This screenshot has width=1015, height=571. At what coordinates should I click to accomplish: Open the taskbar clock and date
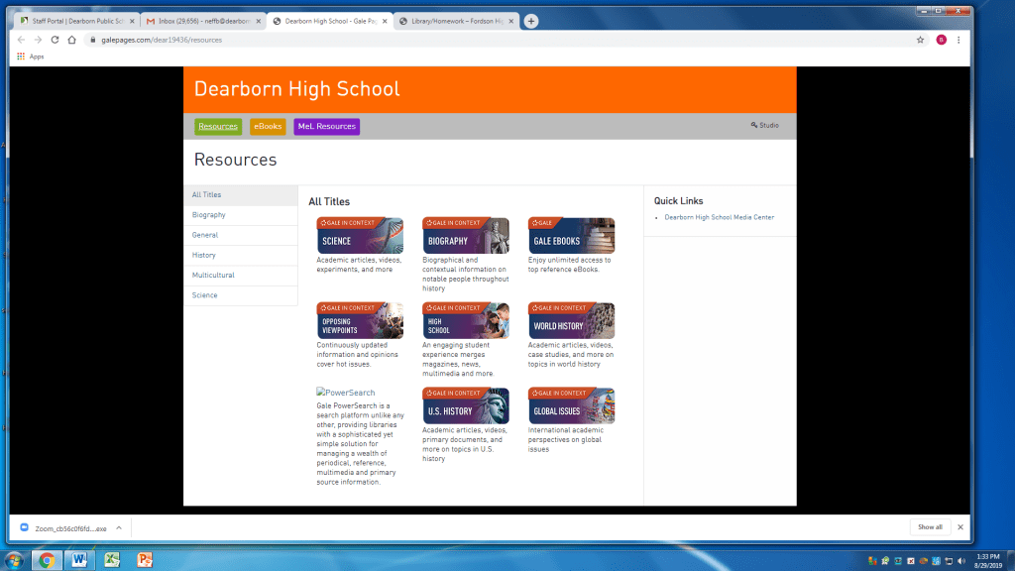pyautogui.click(x=988, y=561)
